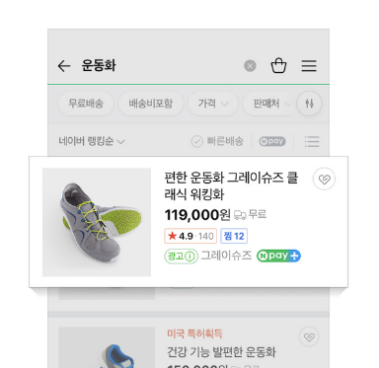379x368 pixels.
Task: Toggle the Npay filter pill
Action: pos(272,141)
